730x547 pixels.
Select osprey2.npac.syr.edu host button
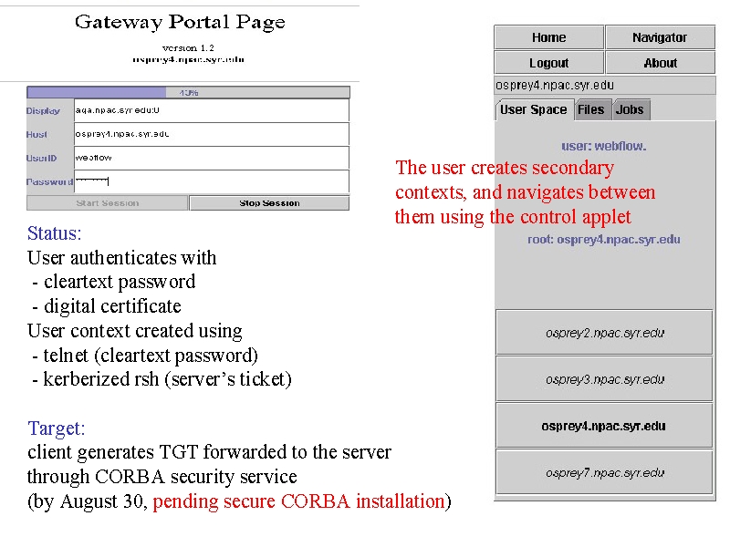pyautogui.click(x=604, y=333)
